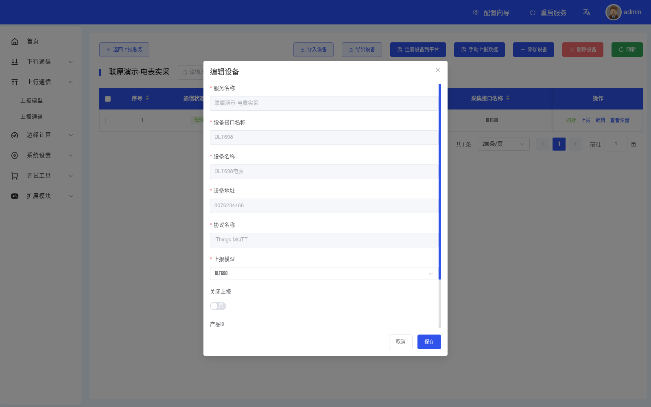
Task: Expand the 下行通信 menu chevron
Action: click(x=71, y=62)
